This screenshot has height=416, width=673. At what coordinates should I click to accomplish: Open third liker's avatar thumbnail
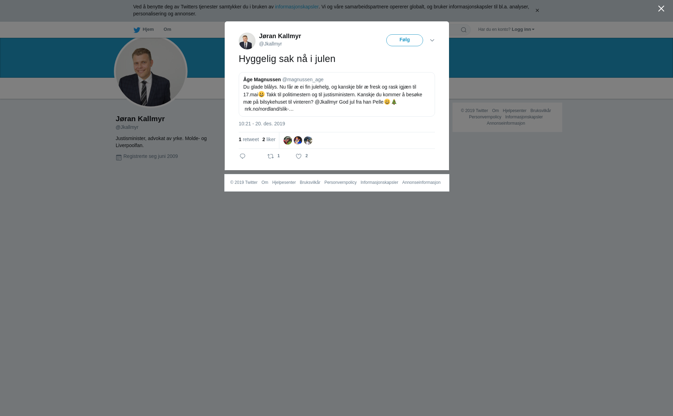(x=308, y=140)
